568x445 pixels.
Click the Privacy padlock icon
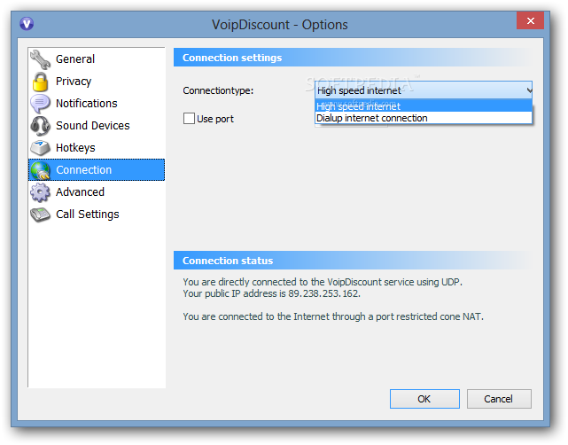(40, 82)
